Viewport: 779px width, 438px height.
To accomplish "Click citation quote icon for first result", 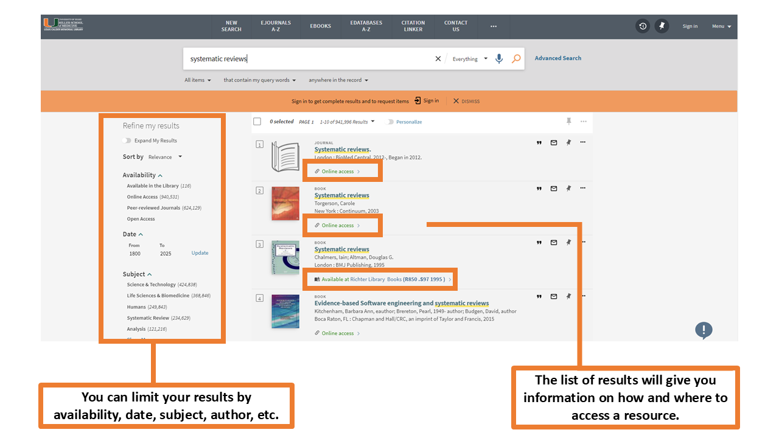I will point(539,143).
